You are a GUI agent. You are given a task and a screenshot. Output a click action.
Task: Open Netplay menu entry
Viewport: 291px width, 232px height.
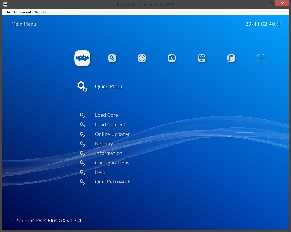pos(104,144)
